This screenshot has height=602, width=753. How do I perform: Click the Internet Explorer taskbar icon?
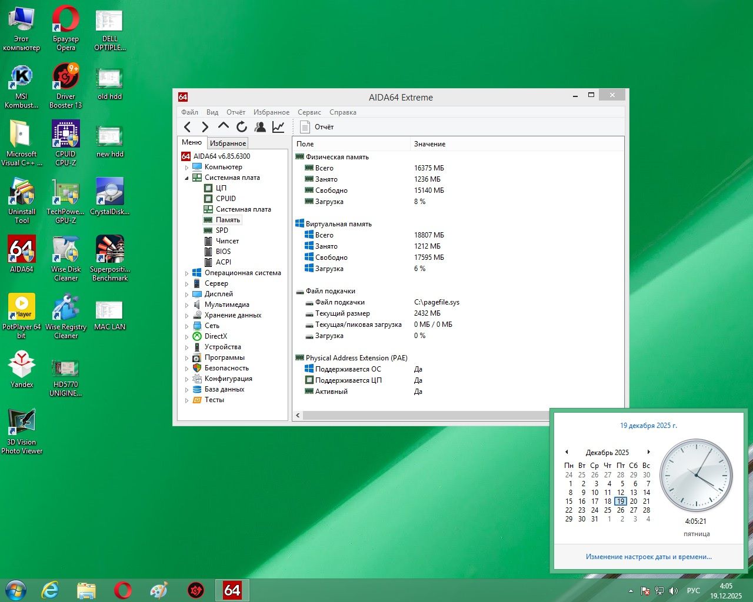tap(50, 590)
